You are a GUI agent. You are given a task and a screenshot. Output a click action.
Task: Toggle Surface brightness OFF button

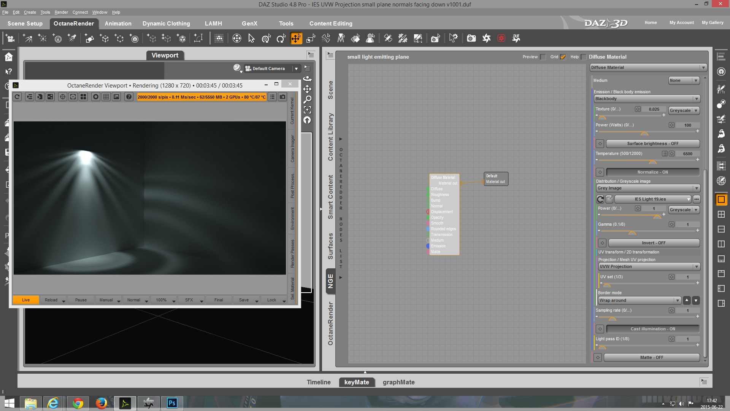coord(652,143)
